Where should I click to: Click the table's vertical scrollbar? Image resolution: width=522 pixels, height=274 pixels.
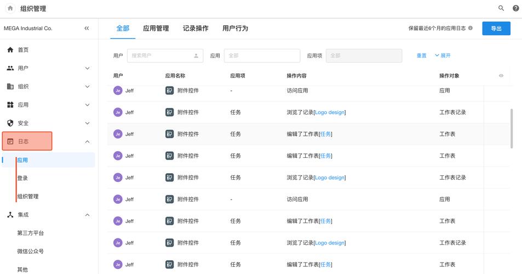tap(512, 128)
